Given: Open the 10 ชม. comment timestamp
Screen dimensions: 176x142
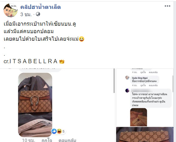Looking at the screenshot, I should pyautogui.click(x=28, y=140).
